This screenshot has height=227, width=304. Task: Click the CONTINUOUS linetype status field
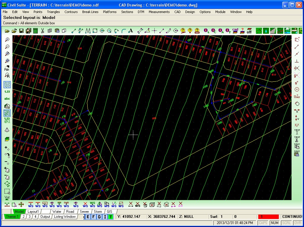click(x=292, y=217)
